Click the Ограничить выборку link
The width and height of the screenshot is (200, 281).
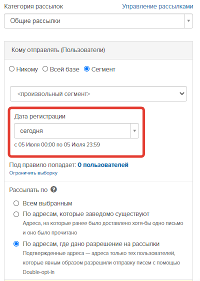[x=33, y=173]
